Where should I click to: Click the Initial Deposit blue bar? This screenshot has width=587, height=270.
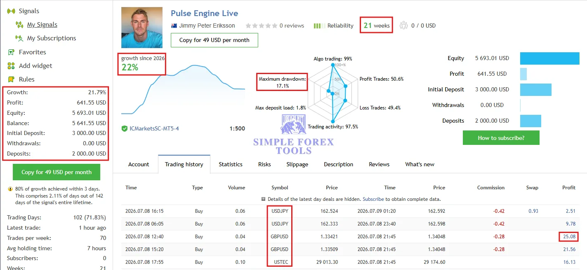pyautogui.click(x=535, y=90)
